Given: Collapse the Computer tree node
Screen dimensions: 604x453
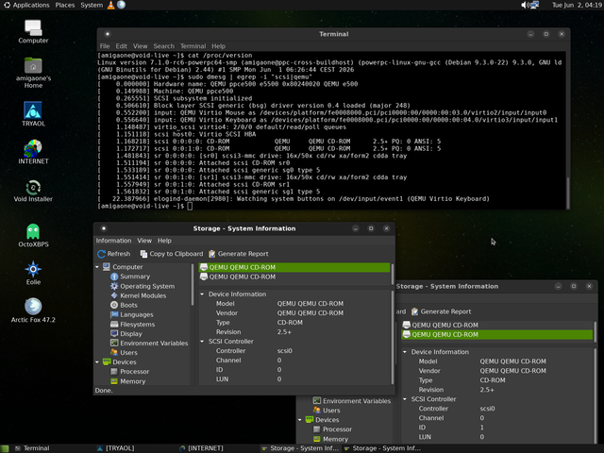Looking at the screenshot, I should (97, 267).
